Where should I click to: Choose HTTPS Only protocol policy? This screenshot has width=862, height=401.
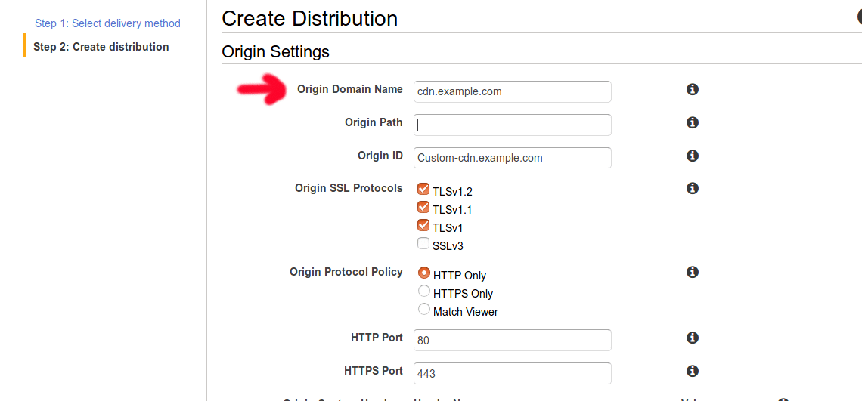tap(424, 291)
